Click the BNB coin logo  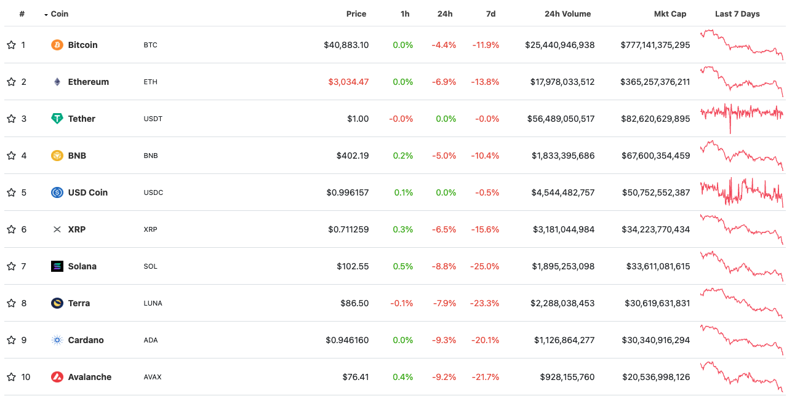(x=57, y=156)
